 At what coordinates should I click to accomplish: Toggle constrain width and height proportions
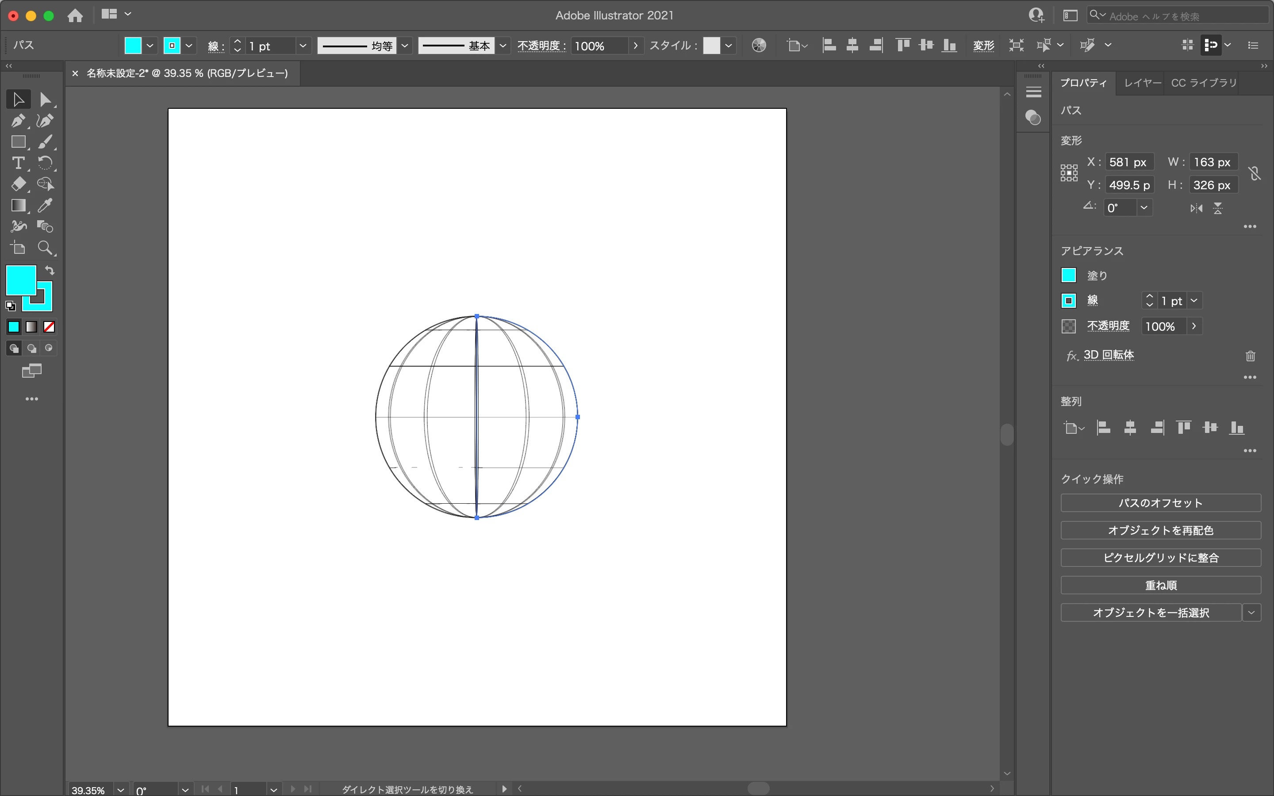click(1255, 173)
